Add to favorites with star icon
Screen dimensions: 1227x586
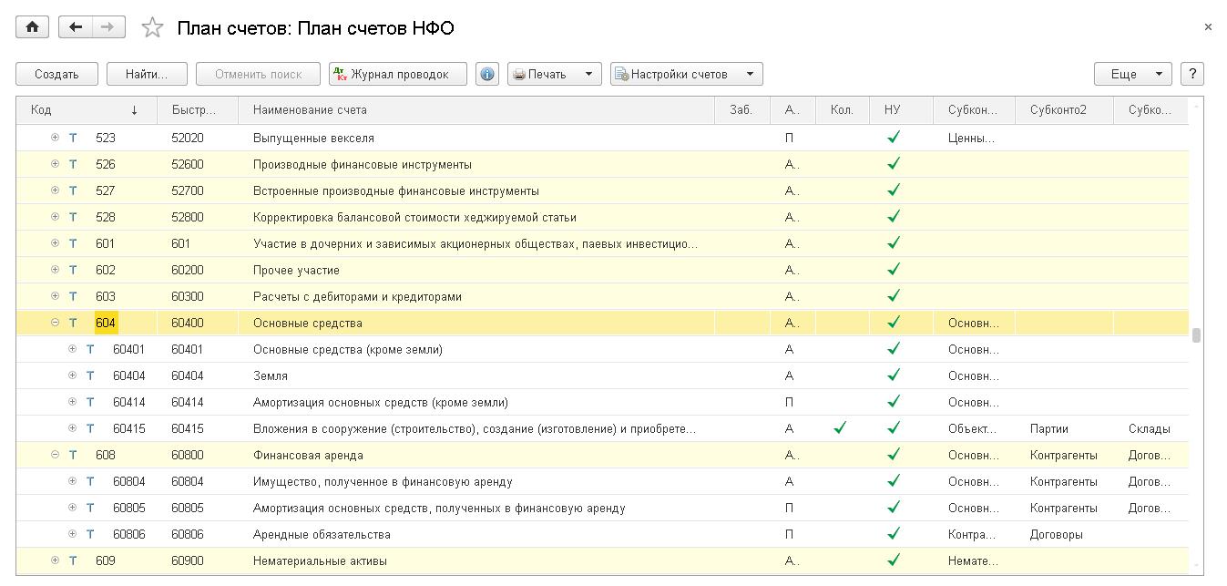point(152,28)
